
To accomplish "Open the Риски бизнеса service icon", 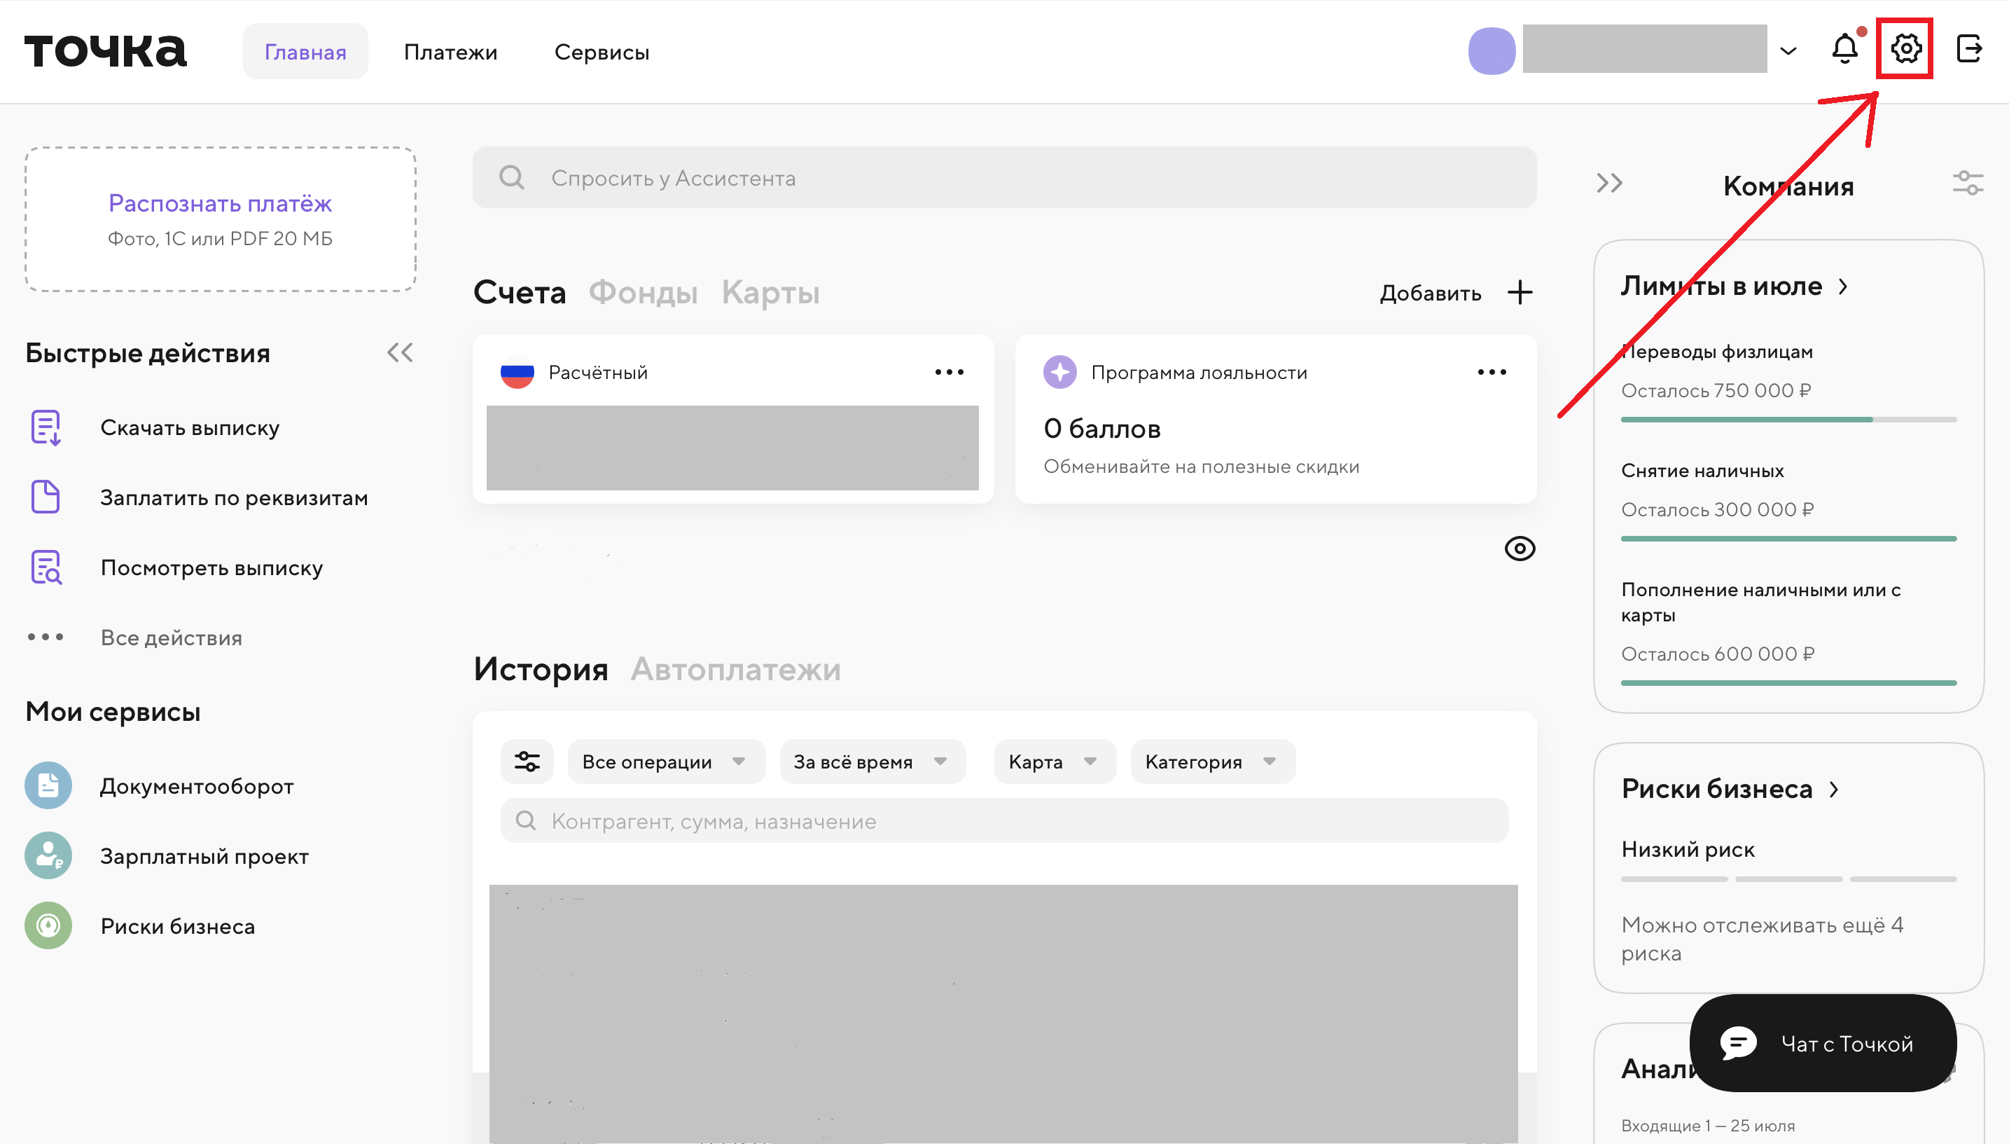I will pos(48,925).
